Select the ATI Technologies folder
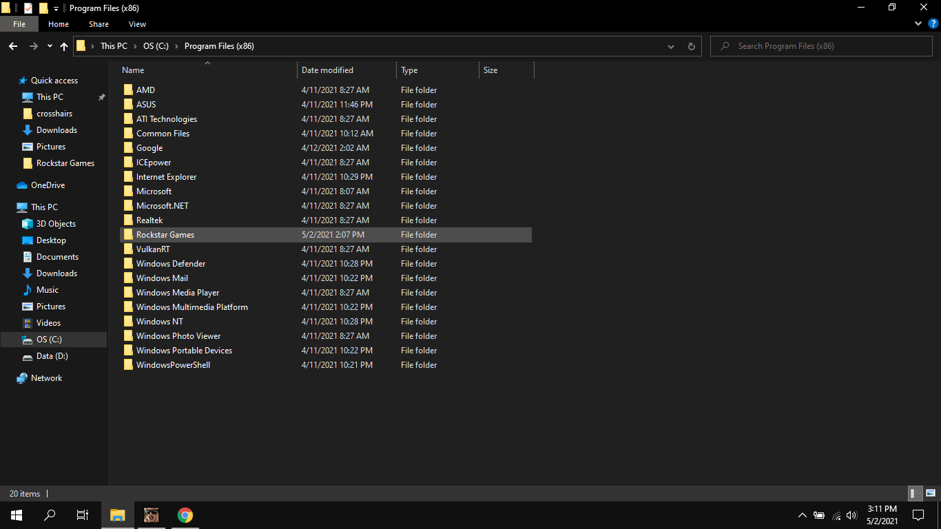The height and width of the screenshot is (529, 941). (167, 119)
